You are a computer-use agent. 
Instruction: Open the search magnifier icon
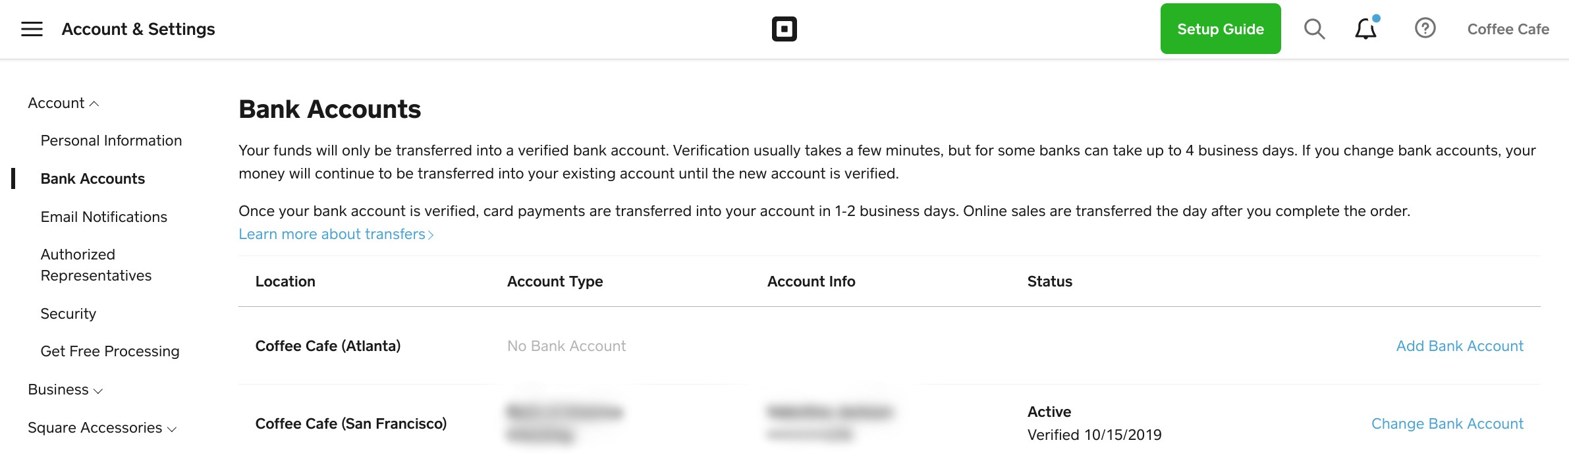[x=1314, y=29]
